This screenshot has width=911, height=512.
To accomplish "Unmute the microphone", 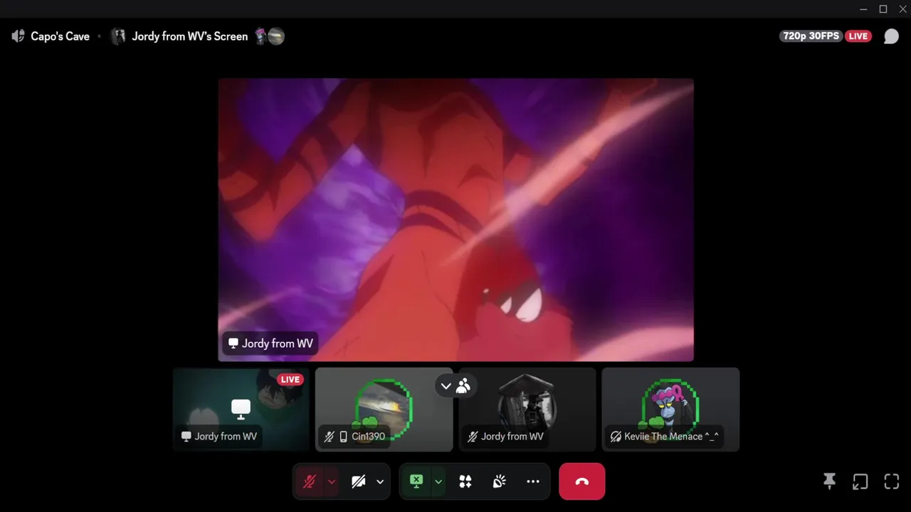I will [x=309, y=481].
